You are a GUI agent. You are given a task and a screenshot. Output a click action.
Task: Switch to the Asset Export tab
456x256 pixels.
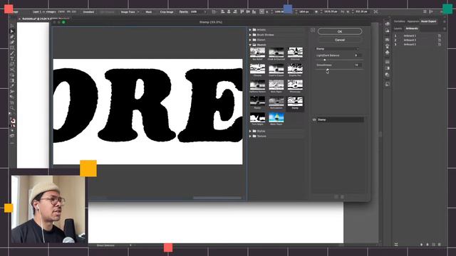coord(428,21)
